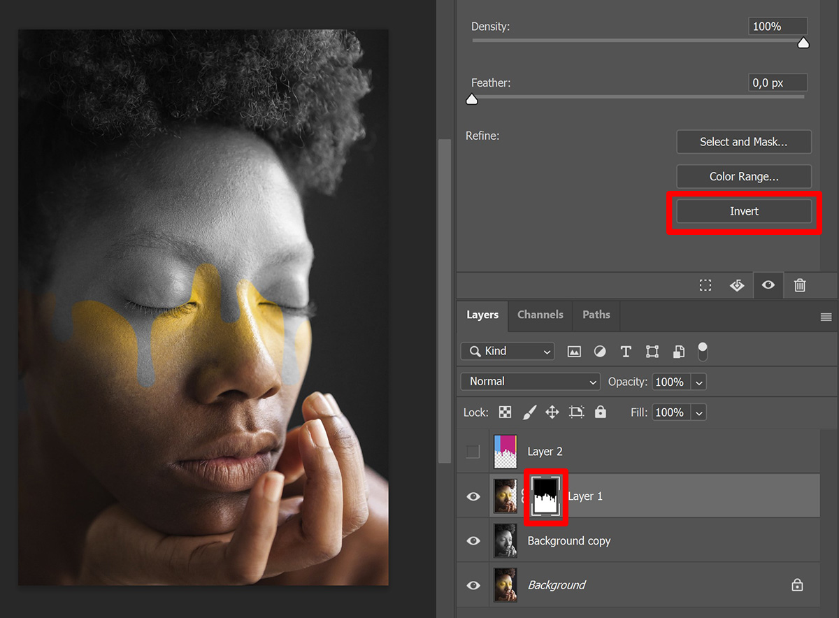Hide the Background copy layer
This screenshot has width=839, height=618.
click(x=473, y=540)
